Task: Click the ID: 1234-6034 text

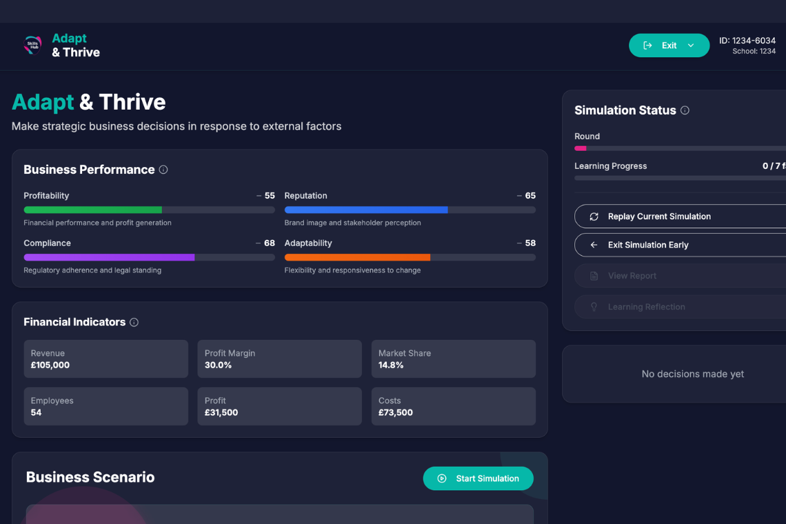Action: point(747,41)
